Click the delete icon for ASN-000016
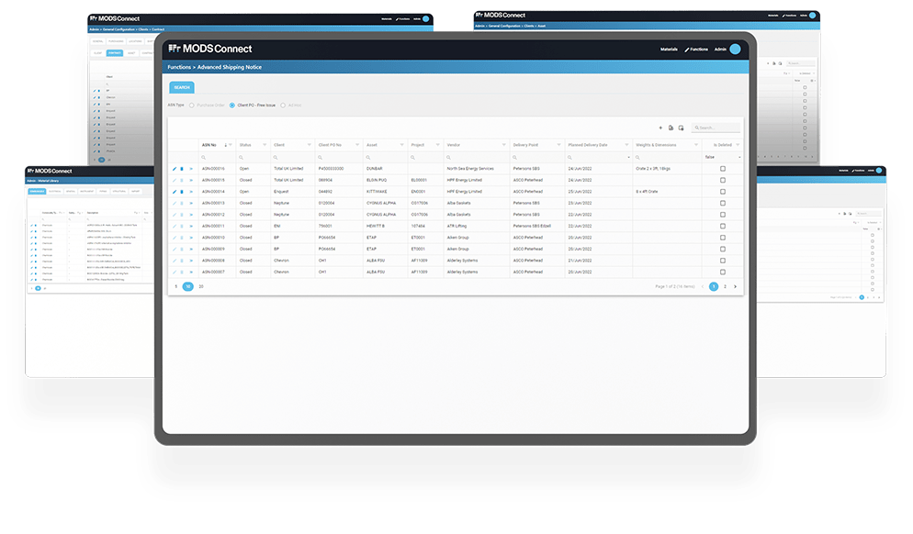Screen dimensions: 913x534 tap(182, 169)
